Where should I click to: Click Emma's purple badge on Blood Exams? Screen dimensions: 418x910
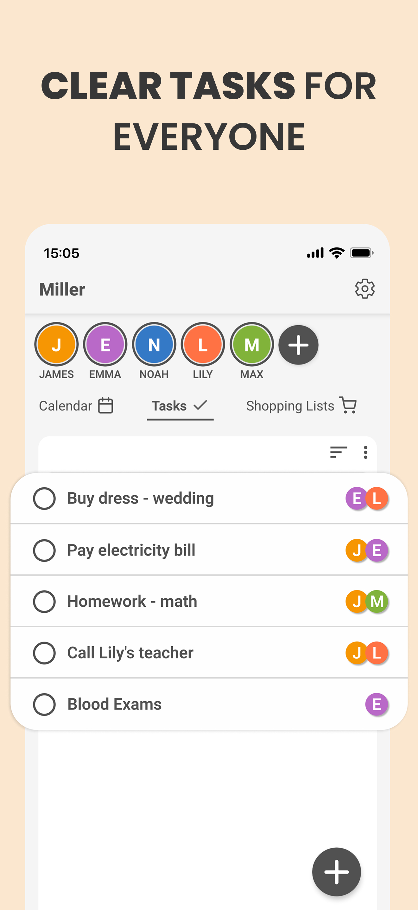tap(377, 704)
